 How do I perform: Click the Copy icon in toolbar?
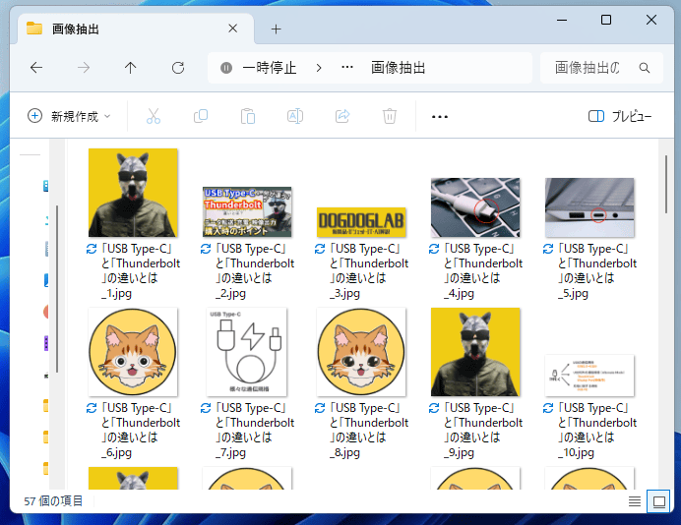201,116
